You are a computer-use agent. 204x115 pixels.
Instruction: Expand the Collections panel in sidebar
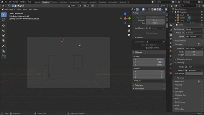139,85
